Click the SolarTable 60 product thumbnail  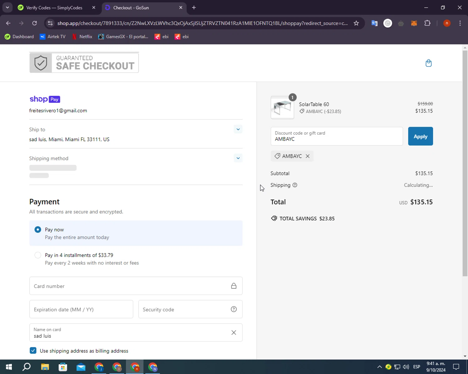coord(282,108)
